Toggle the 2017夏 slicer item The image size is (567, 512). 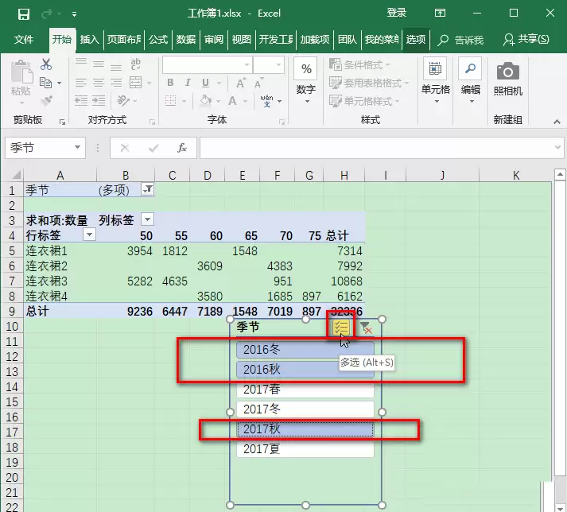click(305, 449)
